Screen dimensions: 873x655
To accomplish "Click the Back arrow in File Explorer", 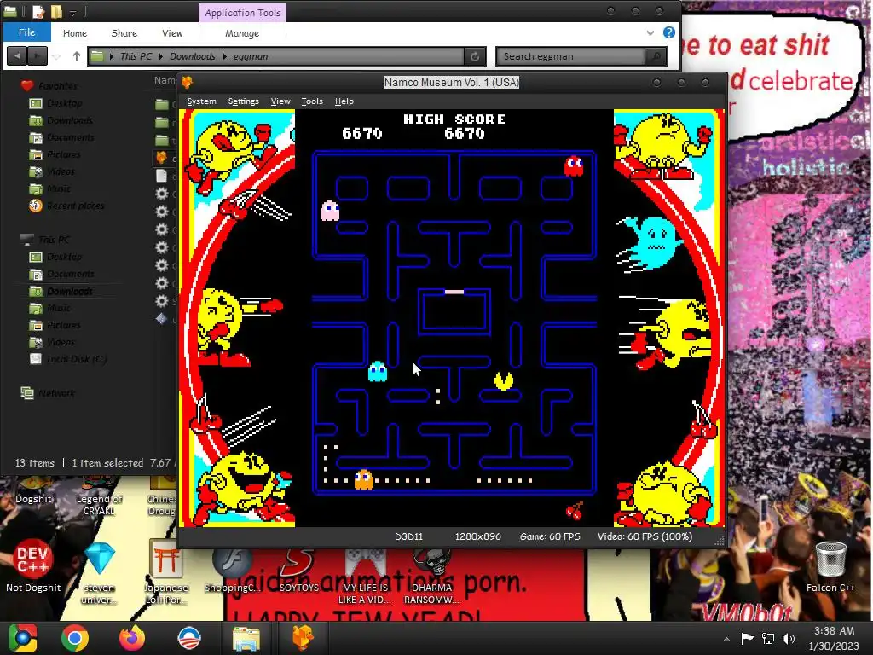I will [x=17, y=55].
